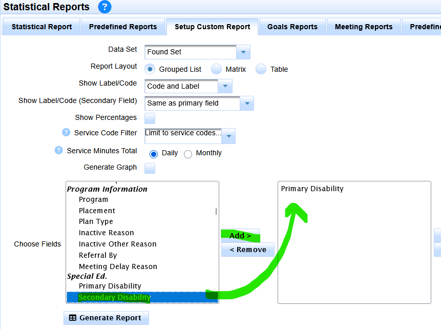Click Service Code Filter help icon
The height and width of the screenshot is (329, 441).
66,132
